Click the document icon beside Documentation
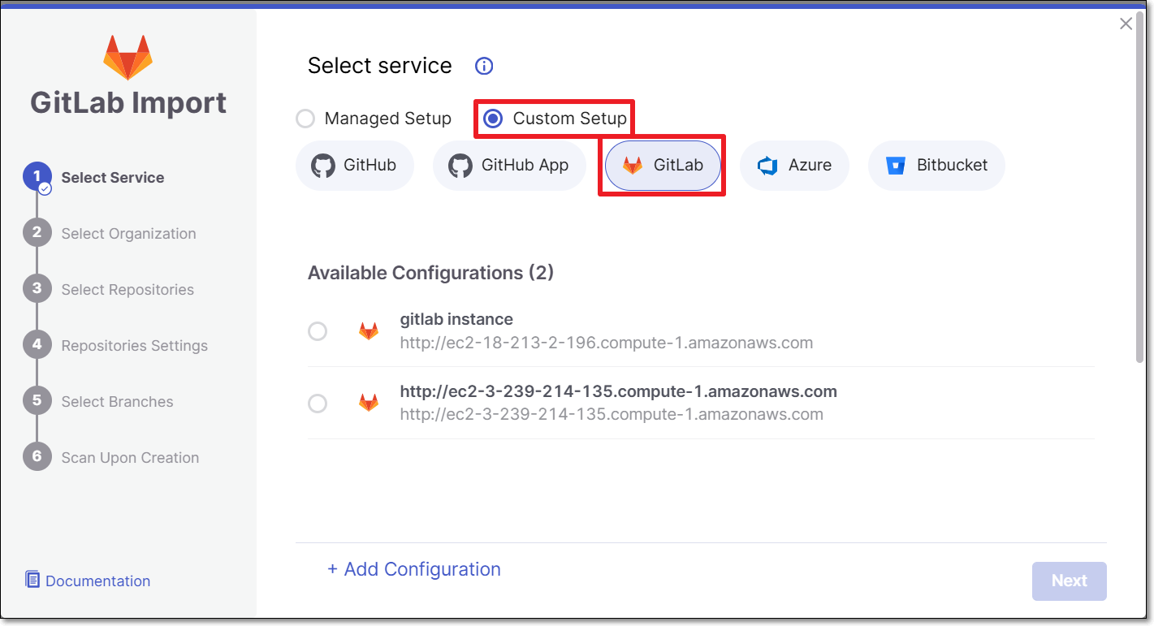The height and width of the screenshot is (626, 1154). point(32,580)
